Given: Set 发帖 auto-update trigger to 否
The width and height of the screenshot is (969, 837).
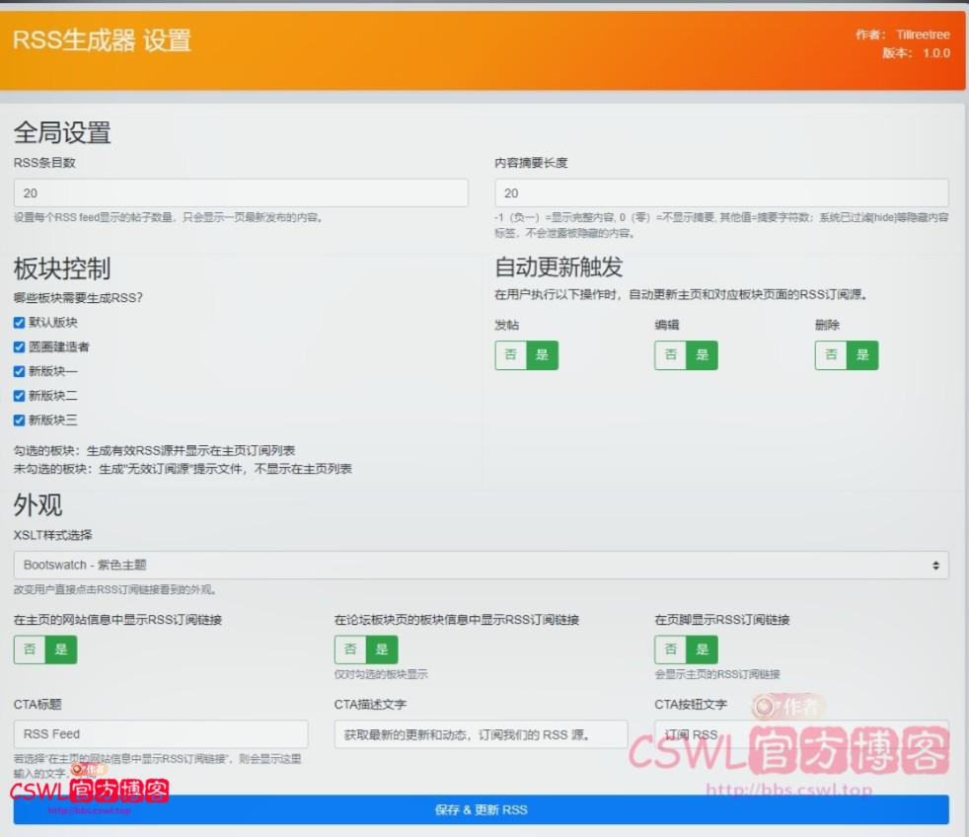Looking at the screenshot, I should pyautogui.click(x=509, y=355).
